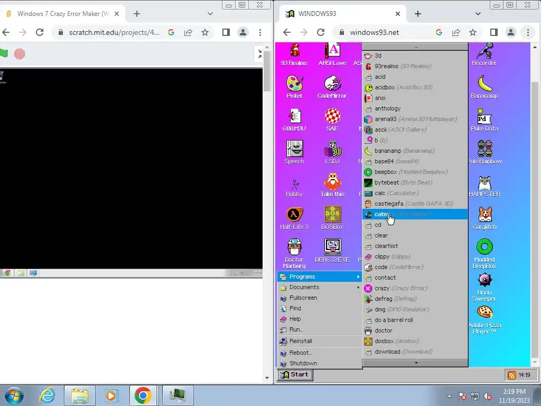This screenshot has width=541, height=406.
Task: Open the ANSI Love desktop icon
Action: (332, 54)
